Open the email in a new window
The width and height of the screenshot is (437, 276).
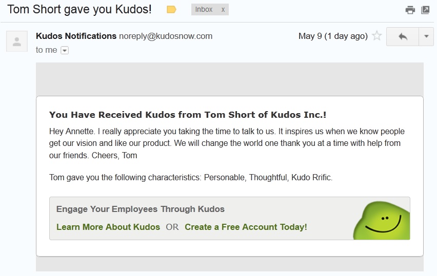[425, 10]
